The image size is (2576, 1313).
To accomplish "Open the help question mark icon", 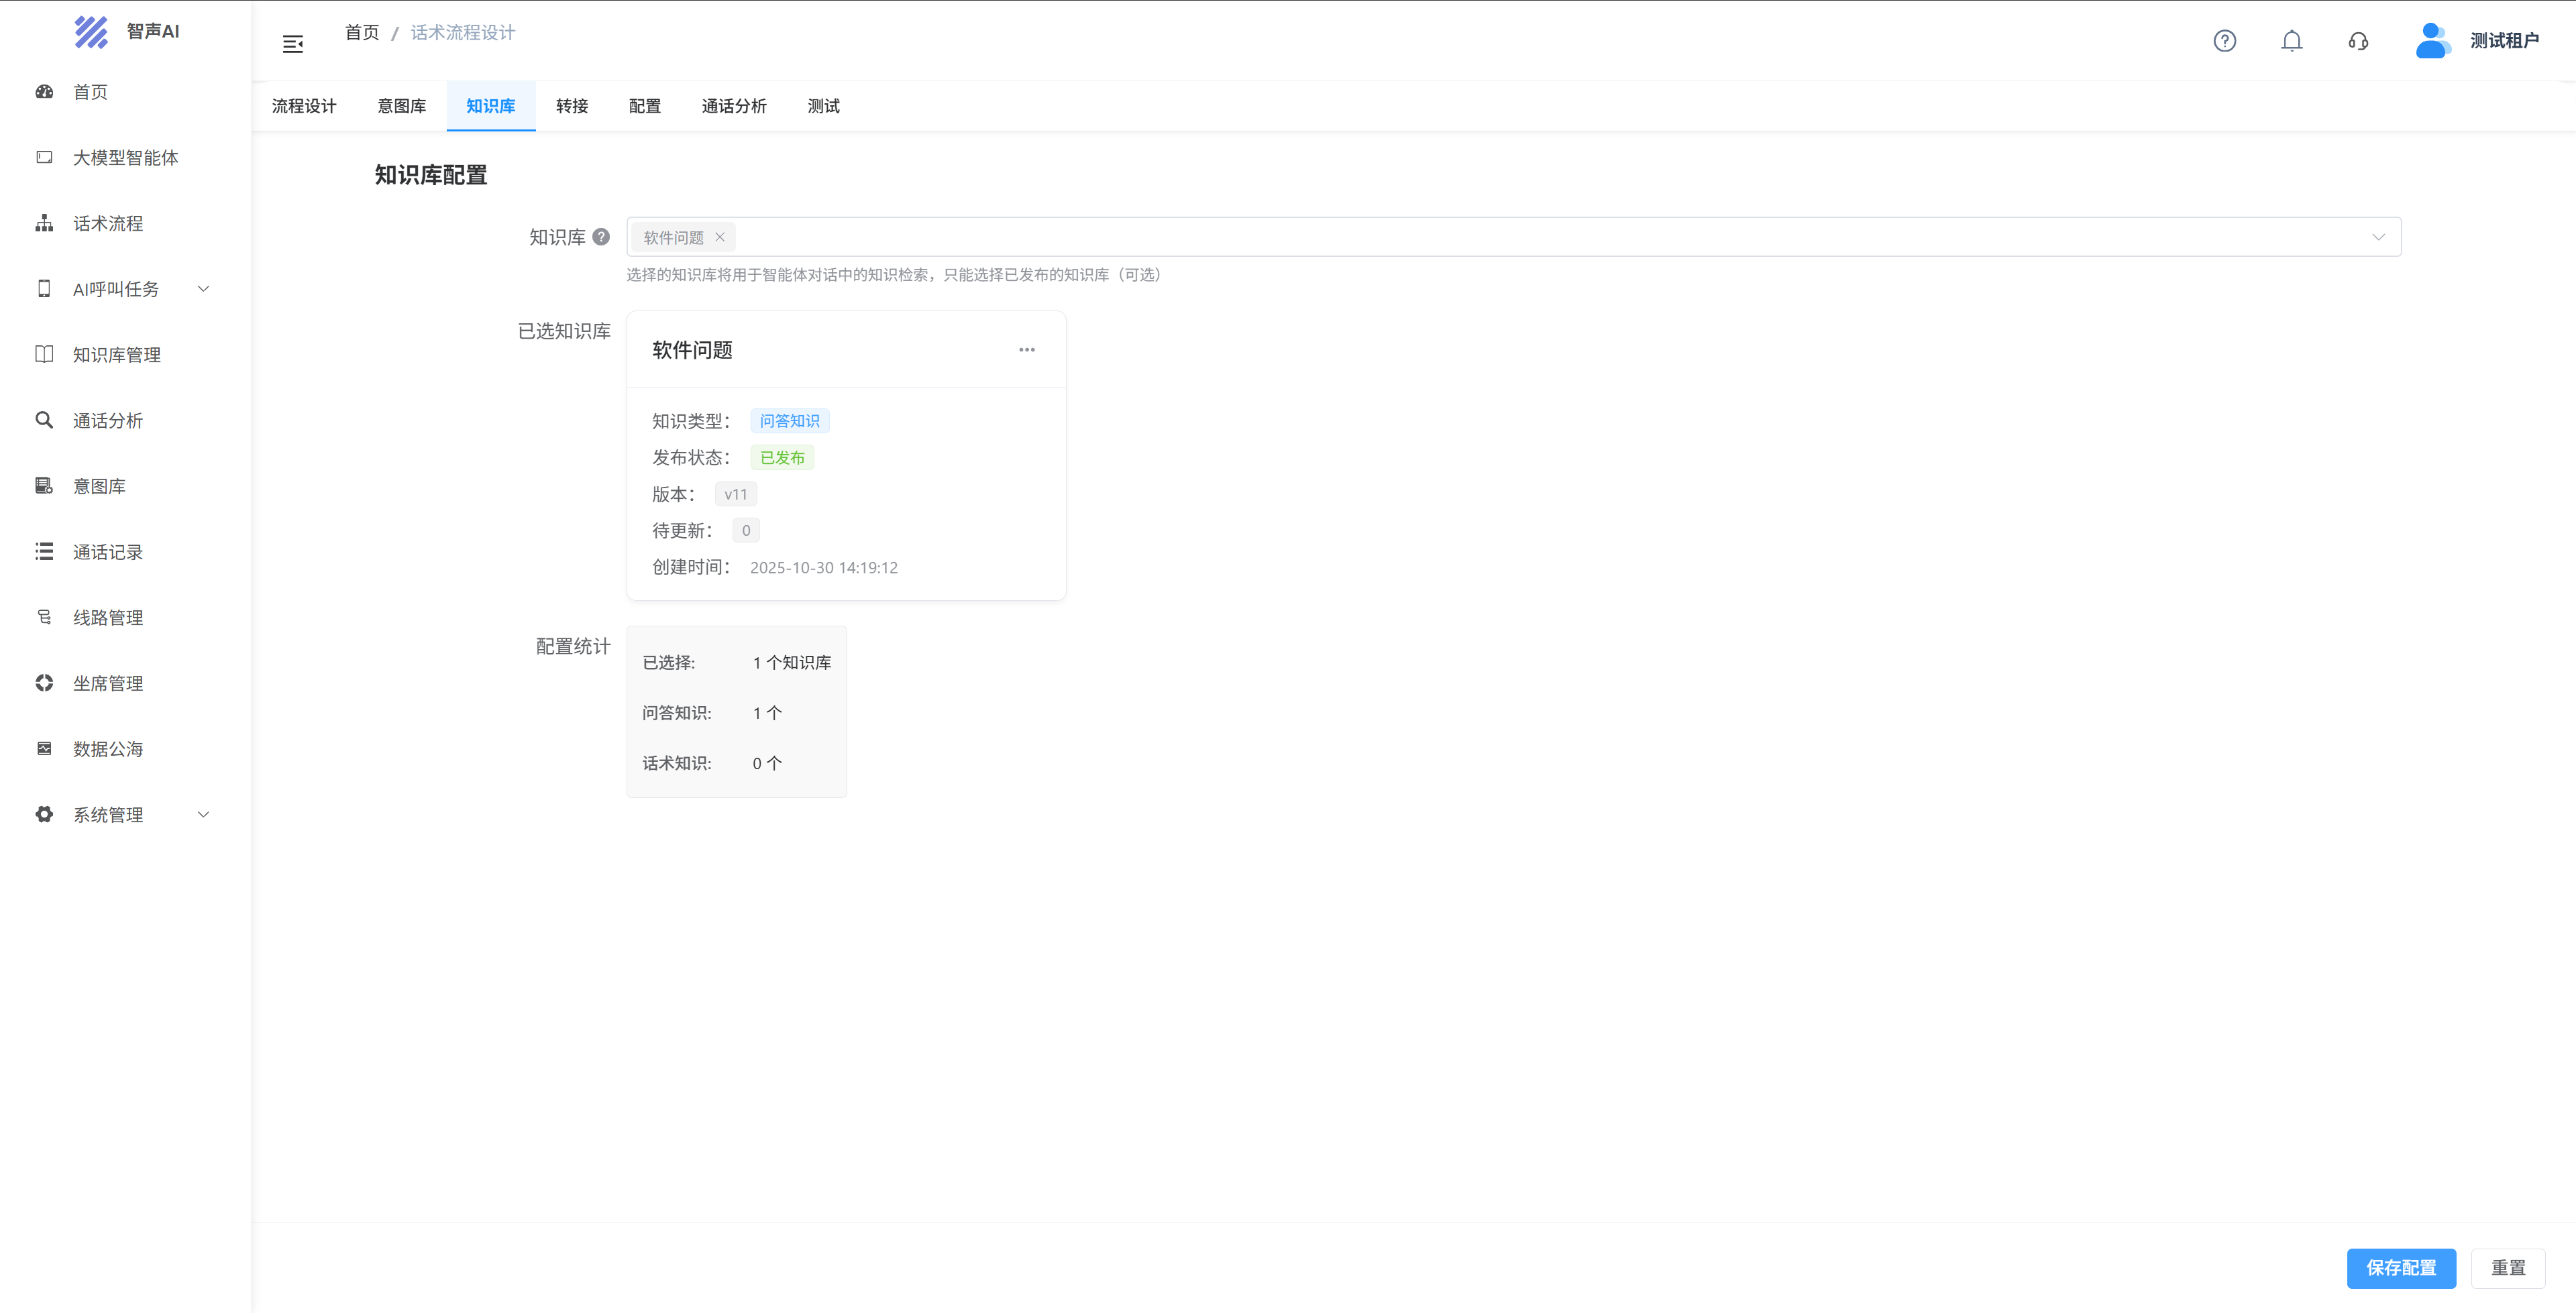I will 2224,41.
